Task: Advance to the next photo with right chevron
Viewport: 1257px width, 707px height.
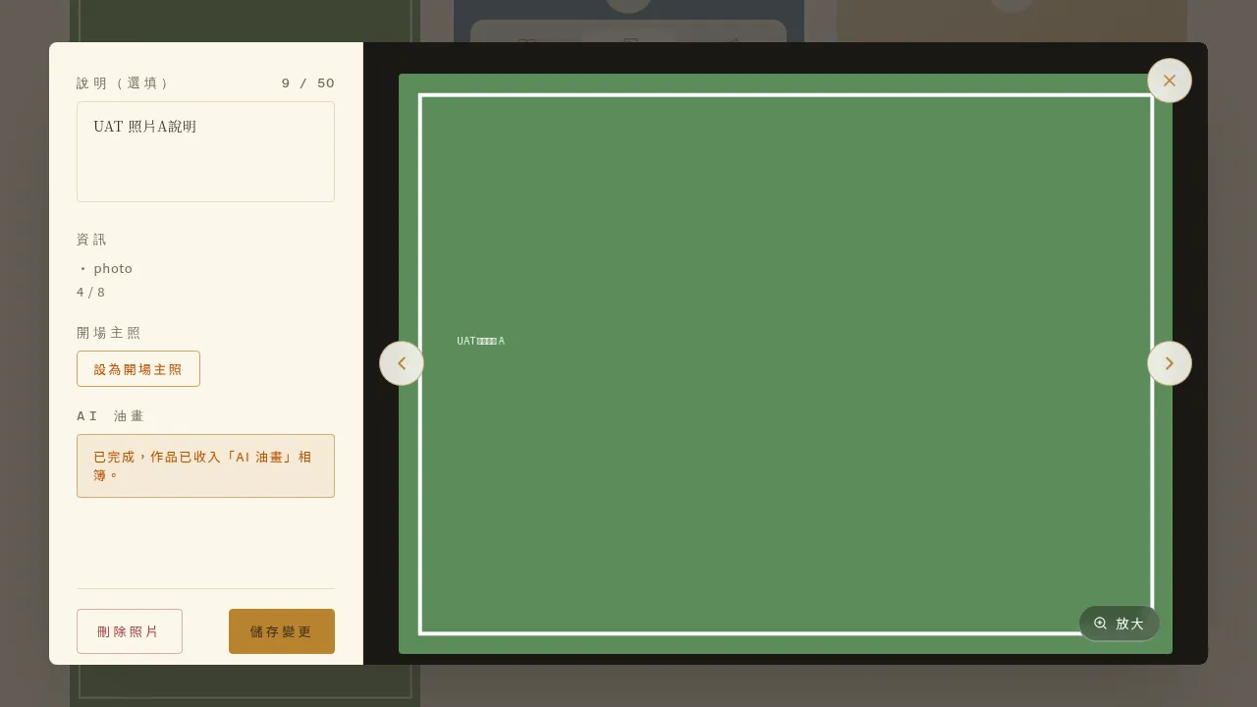Action: [1169, 363]
